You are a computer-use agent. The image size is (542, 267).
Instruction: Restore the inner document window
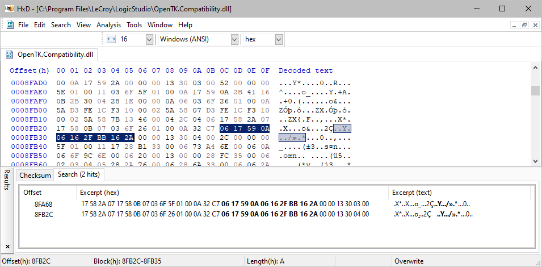coord(525,25)
